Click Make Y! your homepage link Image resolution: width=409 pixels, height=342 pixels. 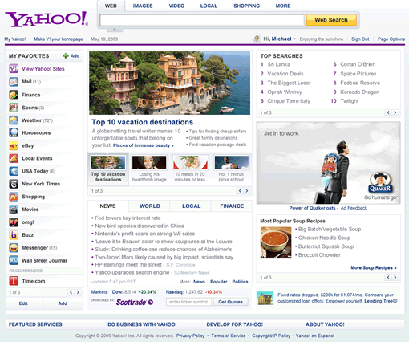tap(58, 39)
